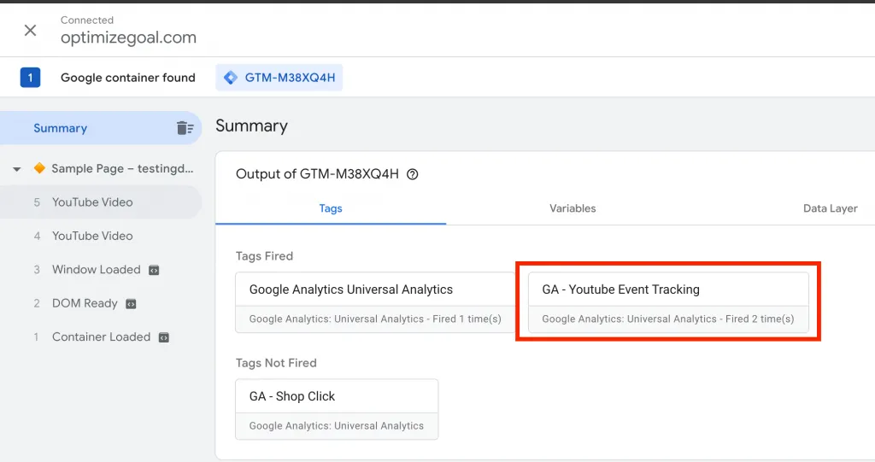Switch to the Data Layer tab

830,208
